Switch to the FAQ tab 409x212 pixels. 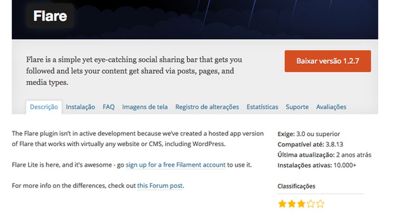pyautogui.click(x=108, y=107)
